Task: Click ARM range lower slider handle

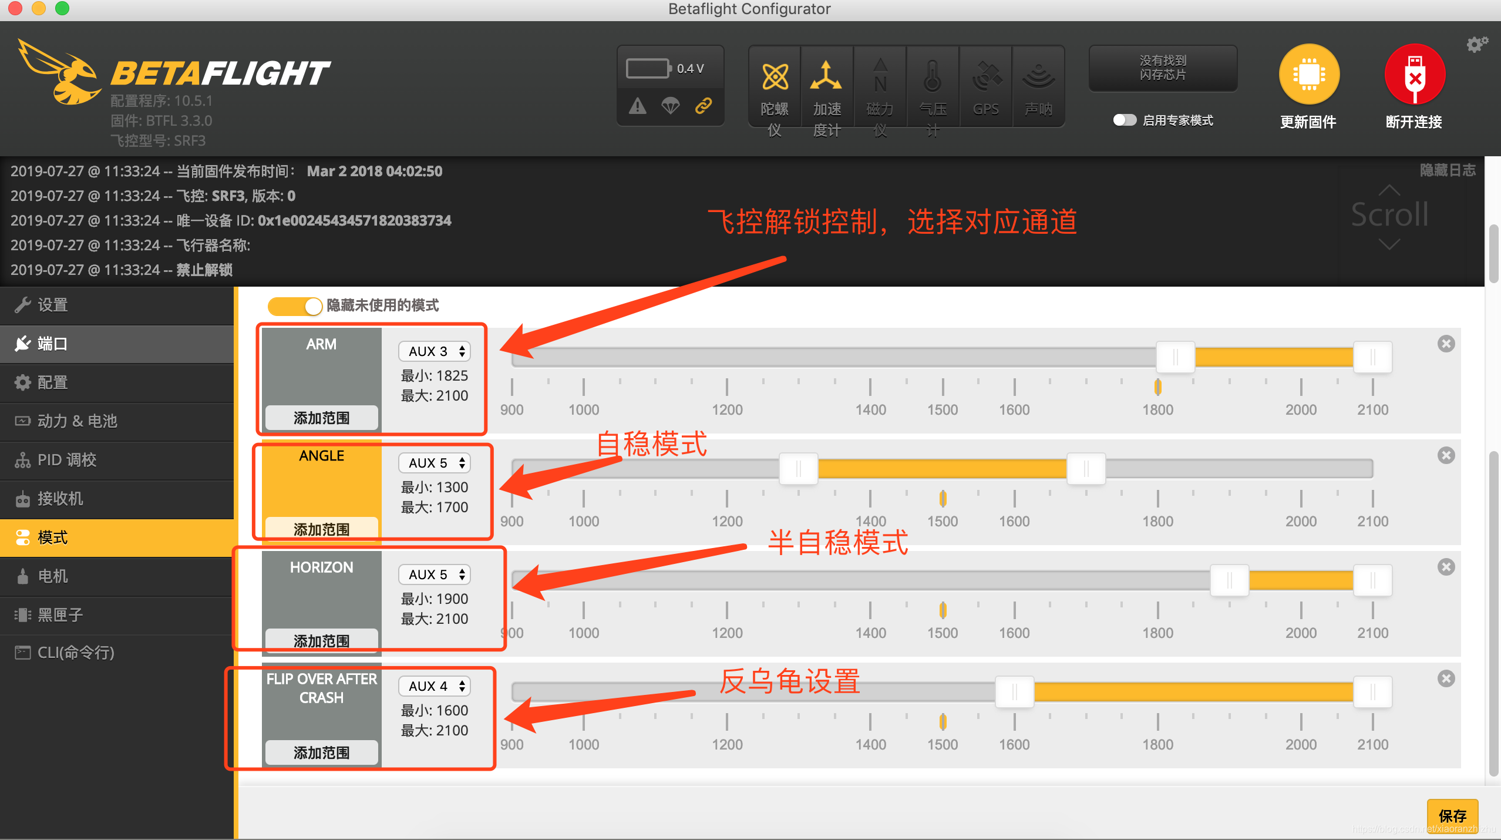Action: point(1176,357)
